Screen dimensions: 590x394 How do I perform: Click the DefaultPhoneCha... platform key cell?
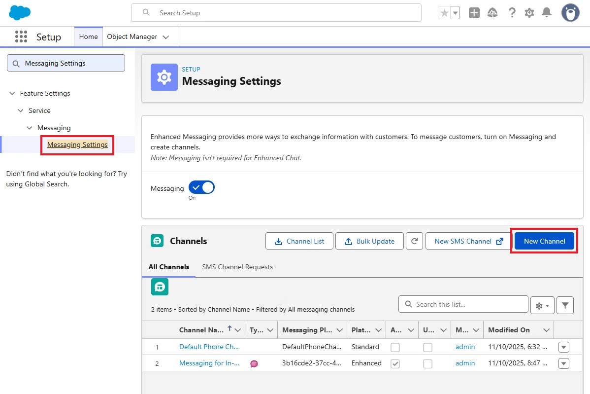(312, 347)
